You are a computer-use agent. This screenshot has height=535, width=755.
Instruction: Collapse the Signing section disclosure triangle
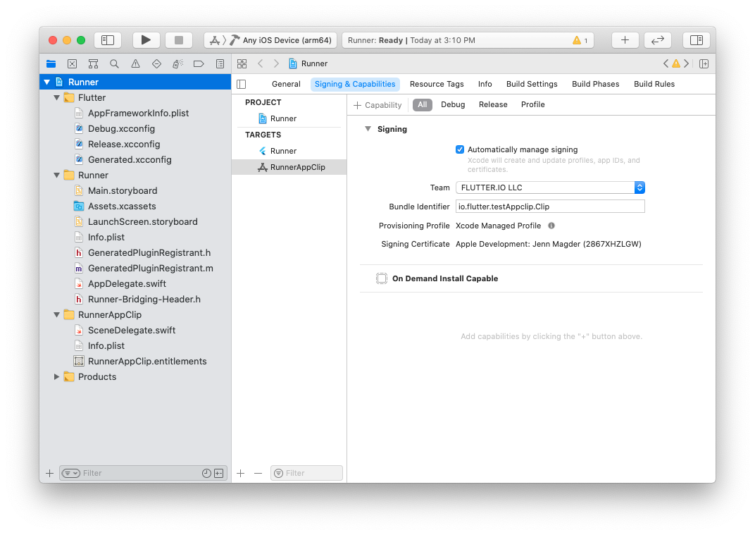[368, 129]
